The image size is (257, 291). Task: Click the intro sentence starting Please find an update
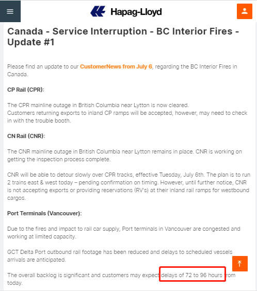(x=122, y=71)
